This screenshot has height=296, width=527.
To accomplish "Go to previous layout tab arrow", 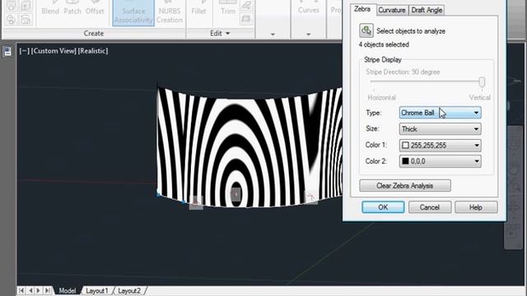I will coord(30,290).
